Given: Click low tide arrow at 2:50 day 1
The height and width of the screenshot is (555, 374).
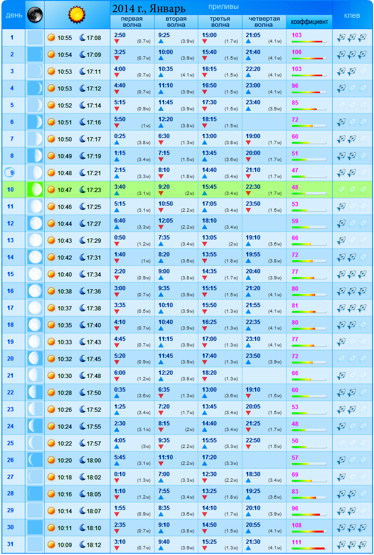Looking at the screenshot, I should 117,41.
